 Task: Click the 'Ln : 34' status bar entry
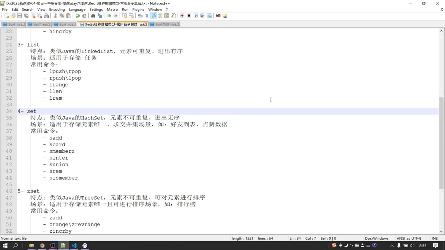click(295, 239)
